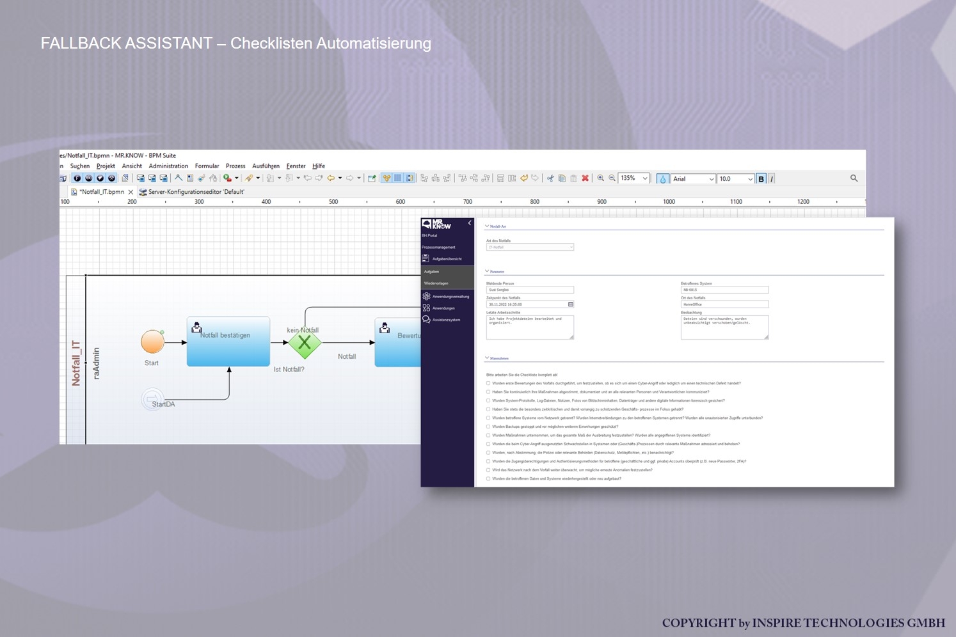Viewport: 956px width, 637px height.
Task: Select the 'Notfall bestätigen' task box
Action: point(228,342)
